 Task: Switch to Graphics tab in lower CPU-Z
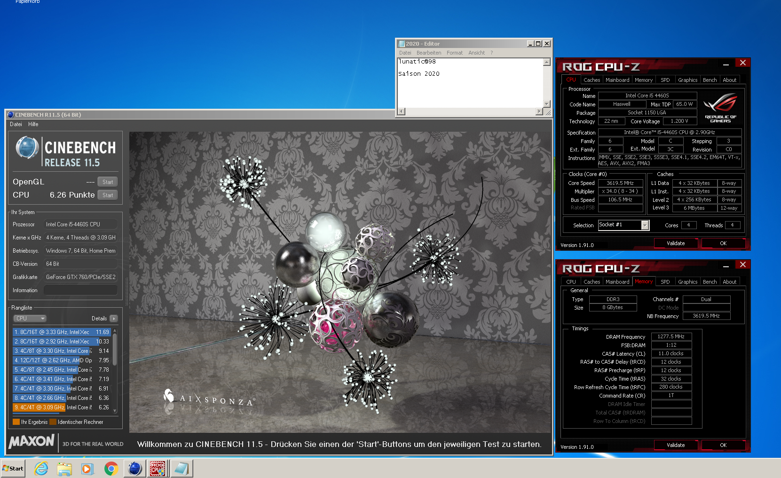687,282
